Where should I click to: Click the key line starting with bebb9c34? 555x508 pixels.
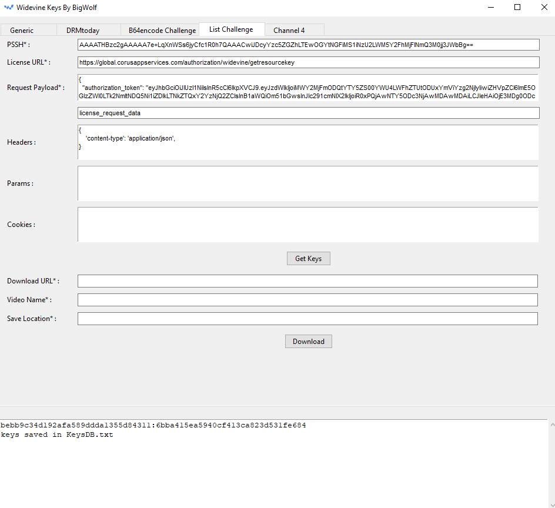tap(153, 425)
